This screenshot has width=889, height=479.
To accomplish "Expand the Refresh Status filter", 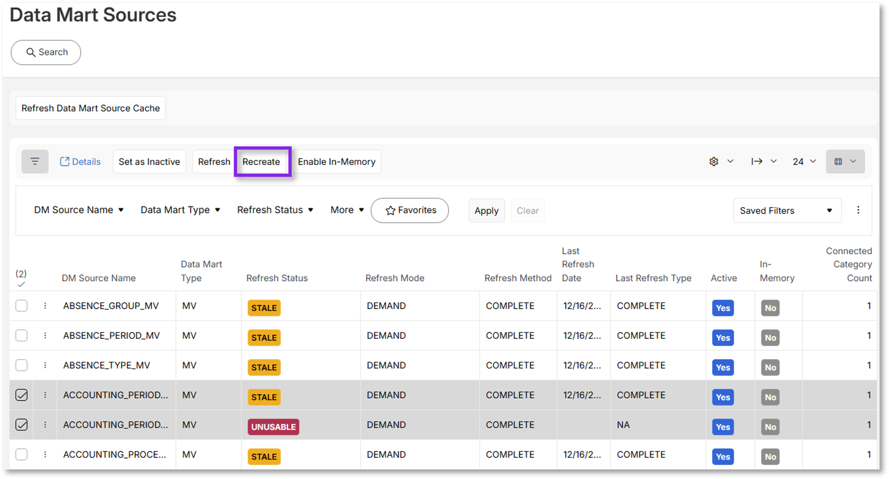I will [x=275, y=210].
